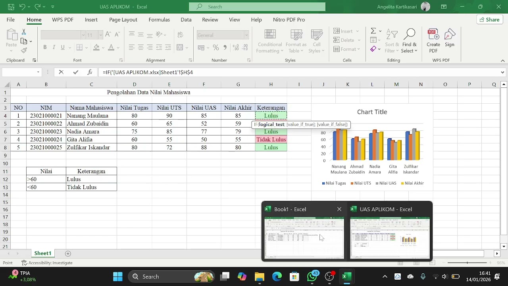
Task: Click Decrease Decimal icon
Action: click(x=244, y=47)
